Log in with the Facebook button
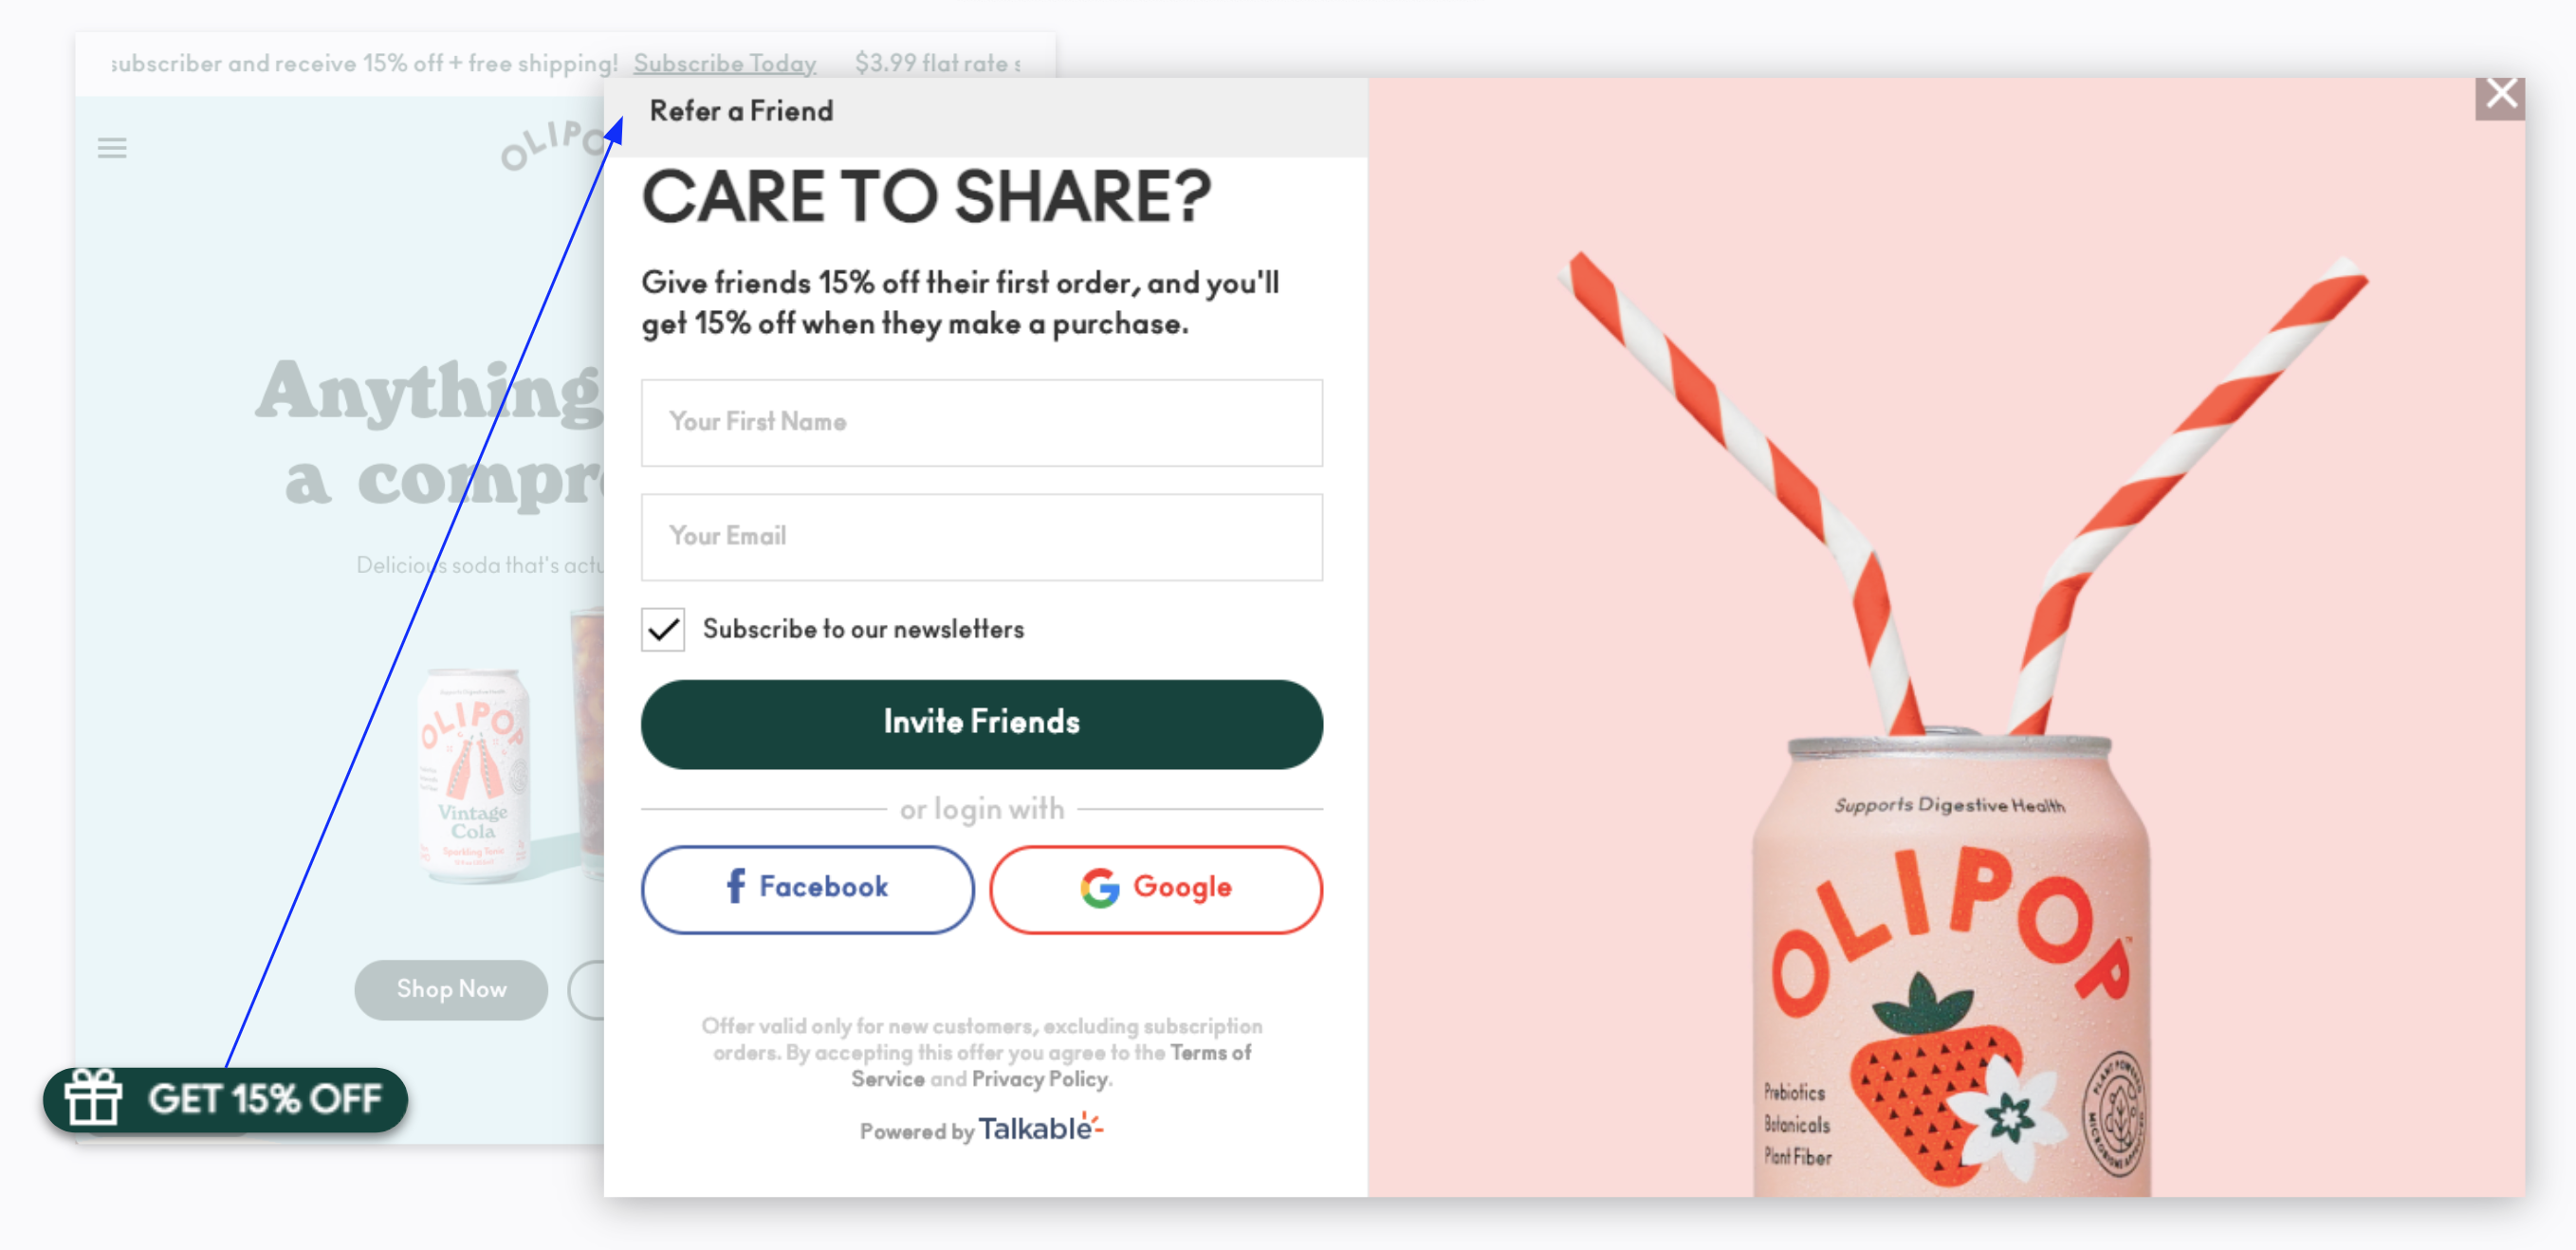Image resolution: width=2576 pixels, height=1250 pixels. pos(807,888)
